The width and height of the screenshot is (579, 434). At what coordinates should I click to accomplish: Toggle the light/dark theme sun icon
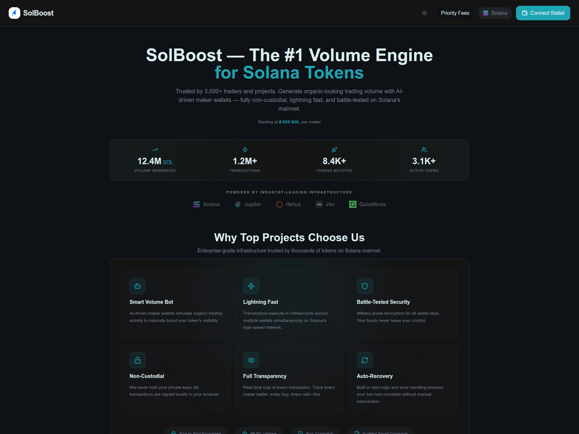pos(424,13)
